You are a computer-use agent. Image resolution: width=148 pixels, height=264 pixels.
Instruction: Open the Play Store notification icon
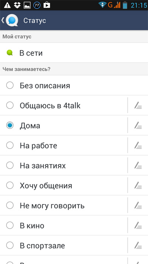point(47,5)
